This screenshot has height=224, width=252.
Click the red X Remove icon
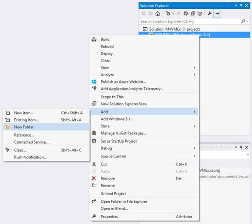coord(94,178)
